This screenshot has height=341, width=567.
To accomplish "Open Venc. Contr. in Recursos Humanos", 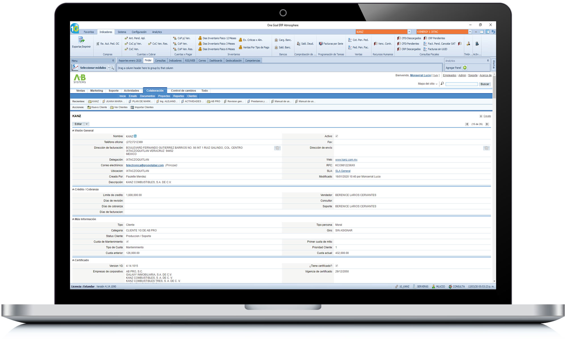I will pyautogui.click(x=383, y=44).
